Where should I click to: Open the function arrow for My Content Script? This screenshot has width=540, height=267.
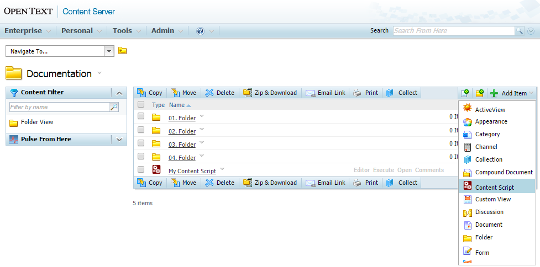point(222,169)
